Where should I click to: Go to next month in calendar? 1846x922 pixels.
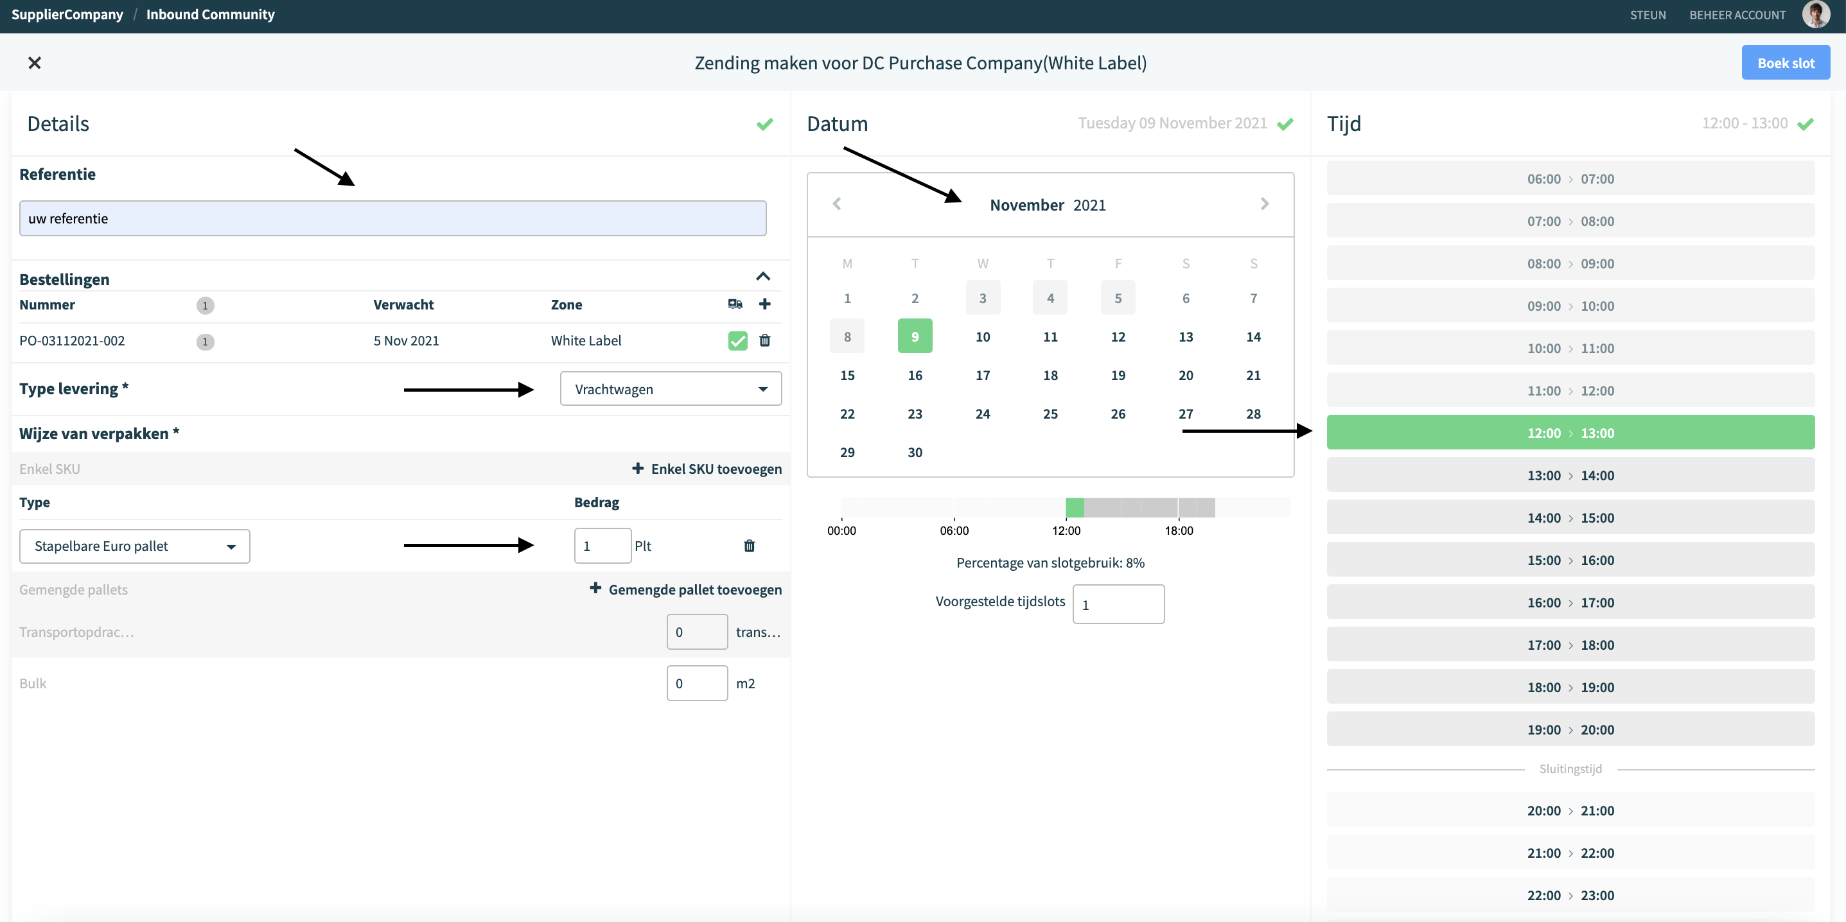(x=1265, y=204)
